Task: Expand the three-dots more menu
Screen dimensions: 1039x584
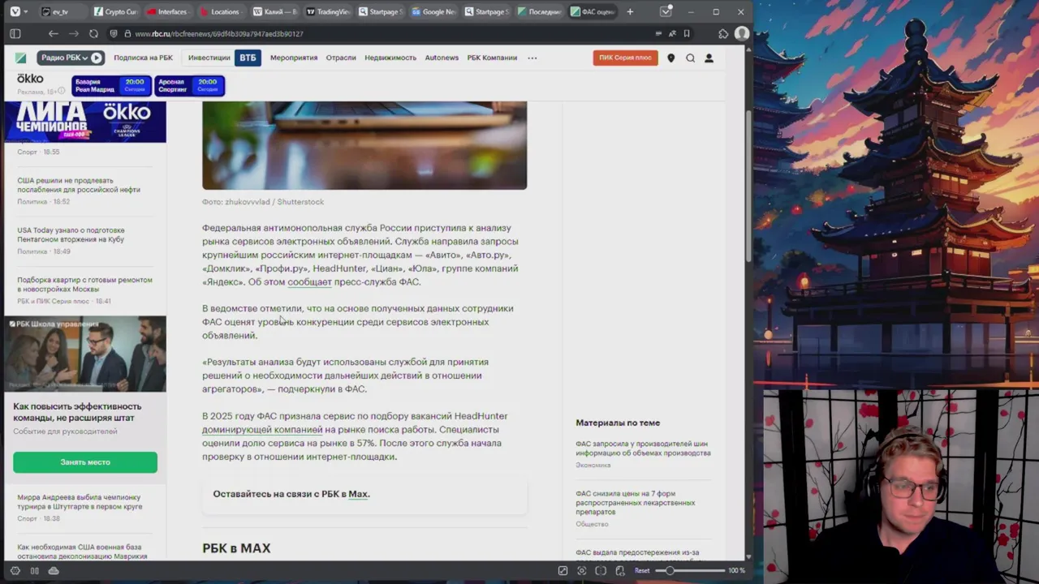Action: pyautogui.click(x=532, y=58)
